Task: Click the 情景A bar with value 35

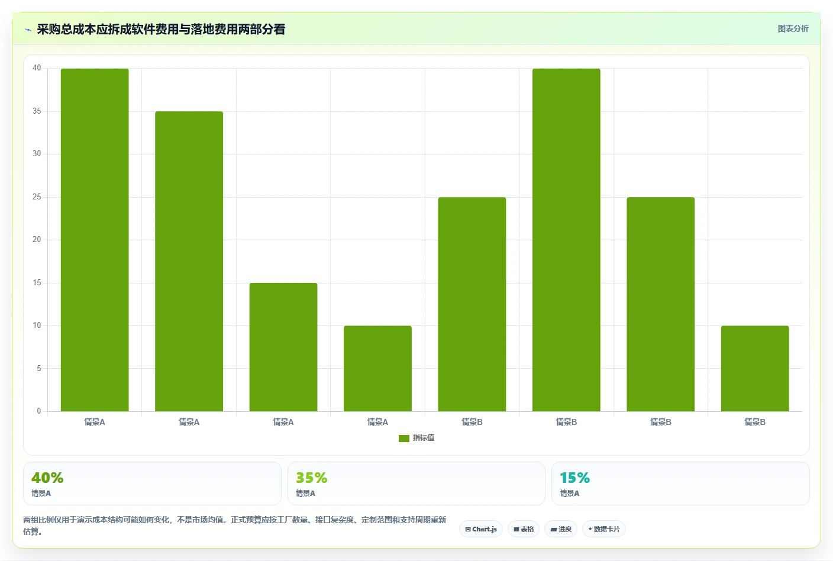Action: (x=189, y=261)
